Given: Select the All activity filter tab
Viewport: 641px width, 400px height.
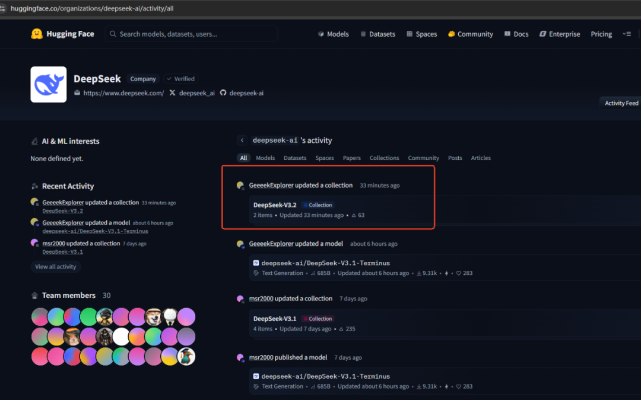Looking at the screenshot, I should coord(244,158).
